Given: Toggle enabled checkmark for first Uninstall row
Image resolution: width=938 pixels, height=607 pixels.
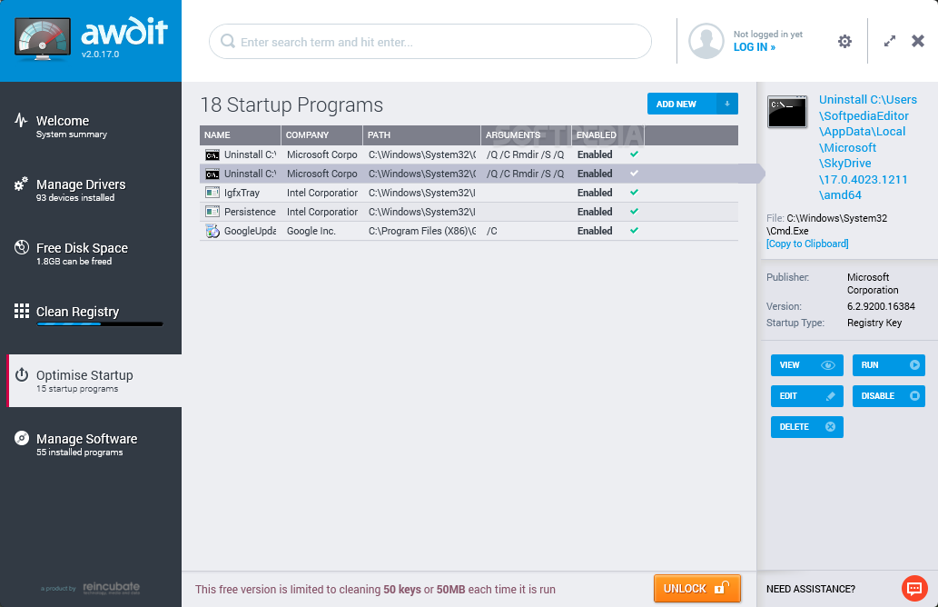Looking at the screenshot, I should coord(634,154).
